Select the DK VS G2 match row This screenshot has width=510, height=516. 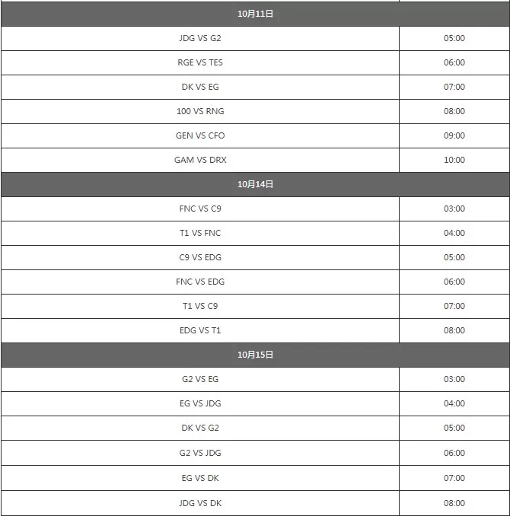[x=255, y=428]
